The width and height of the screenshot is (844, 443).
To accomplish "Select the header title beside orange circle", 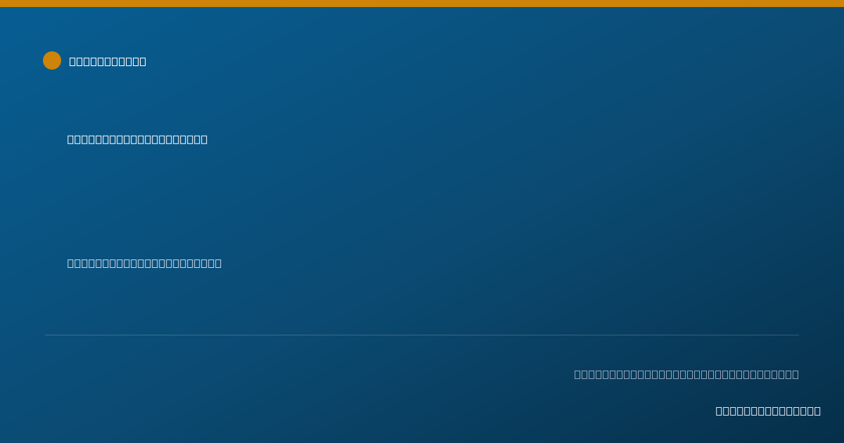I will pos(108,61).
